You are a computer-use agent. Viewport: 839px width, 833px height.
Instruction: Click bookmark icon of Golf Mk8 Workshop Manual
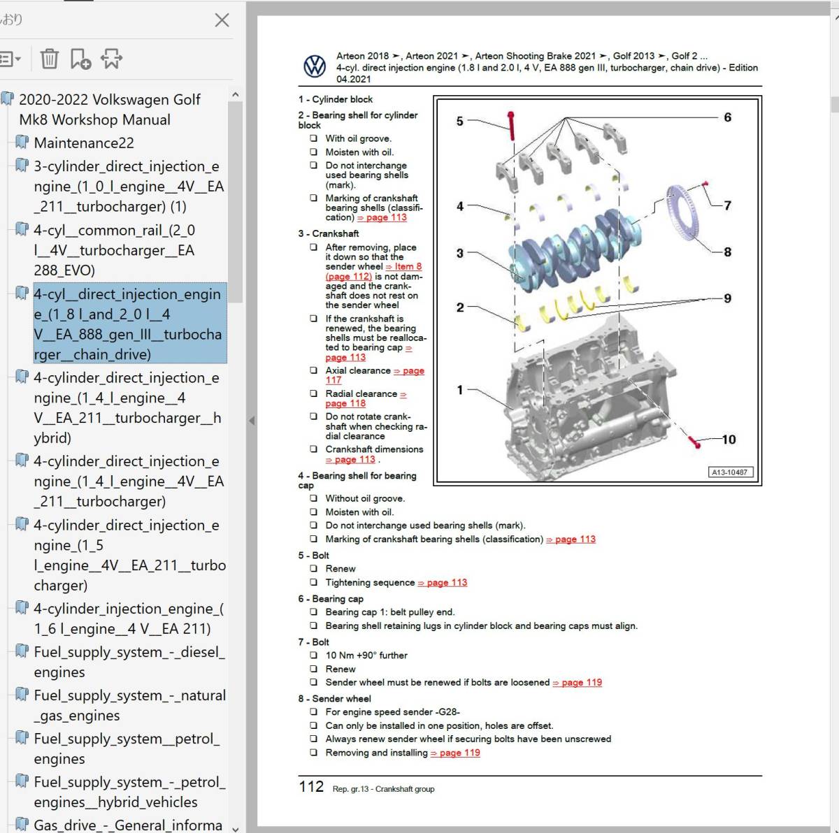coord(7,99)
